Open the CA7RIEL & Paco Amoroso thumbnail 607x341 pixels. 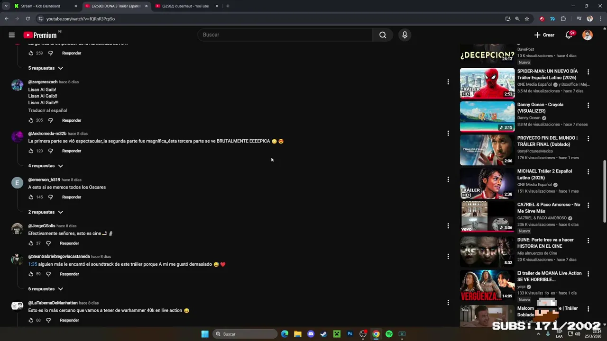487,216
